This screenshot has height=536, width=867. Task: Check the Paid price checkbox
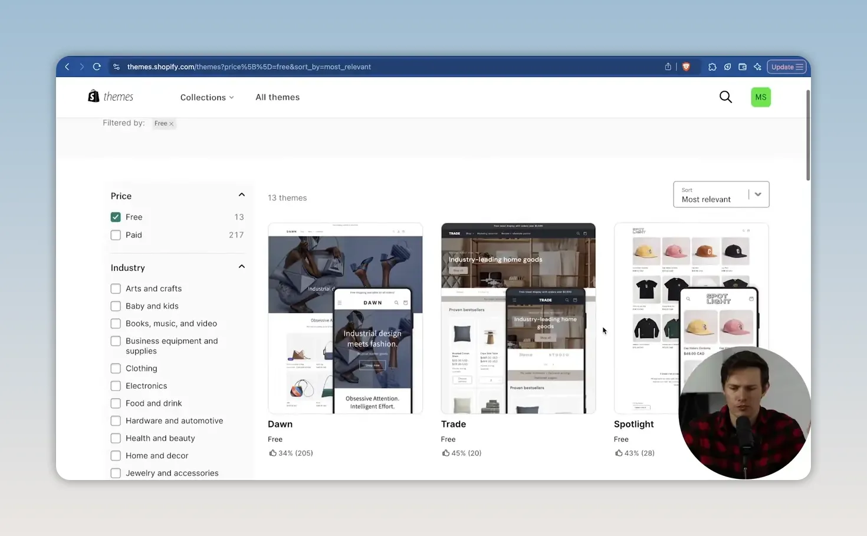pos(116,235)
